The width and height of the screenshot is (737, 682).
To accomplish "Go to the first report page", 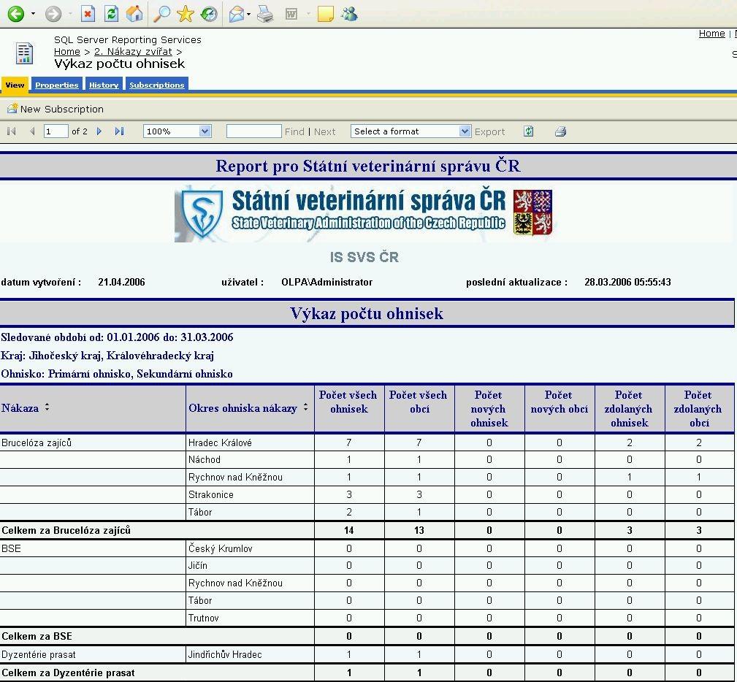I will click(12, 131).
